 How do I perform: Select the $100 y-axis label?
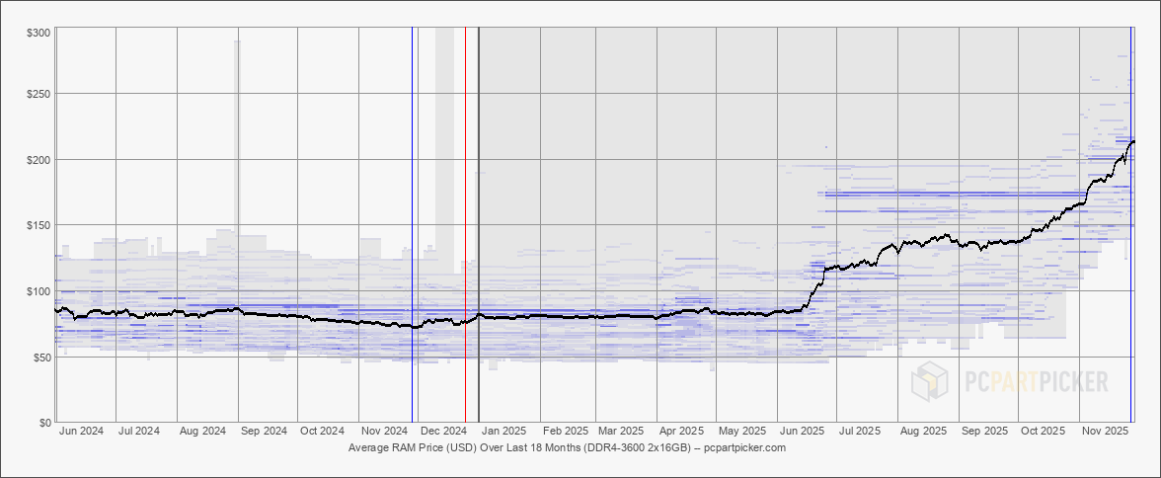click(39, 290)
